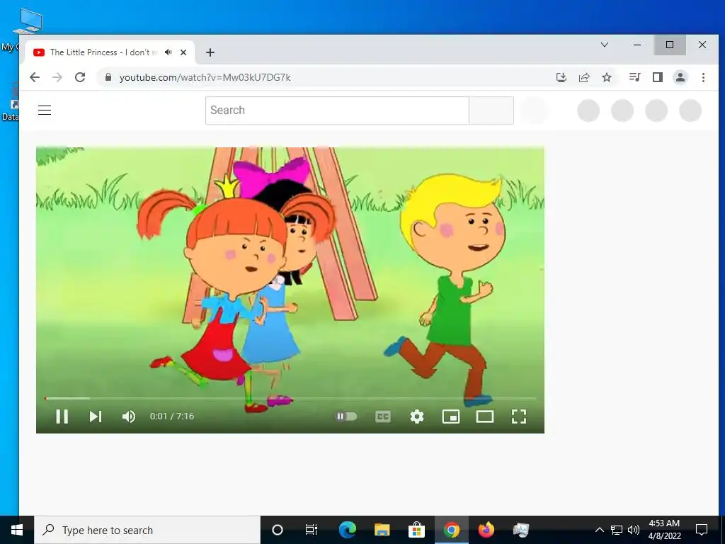The height and width of the screenshot is (544, 725).
Task: Open Chrome side panel
Action: [x=658, y=77]
